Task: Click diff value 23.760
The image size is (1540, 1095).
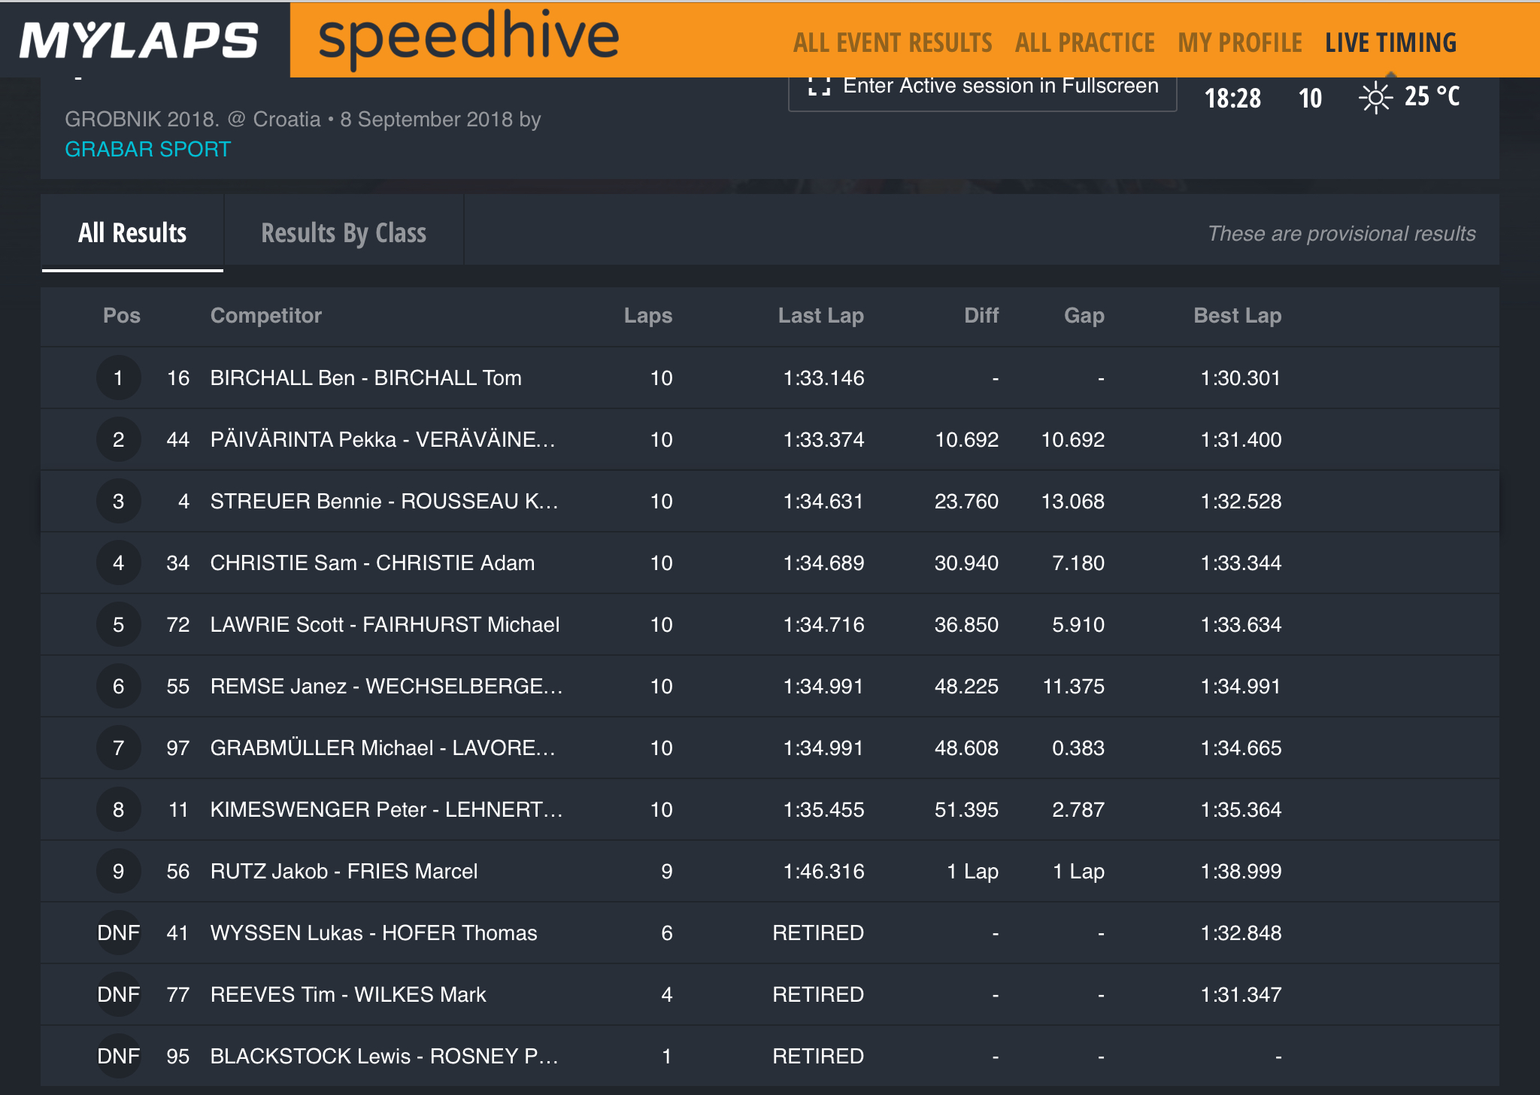Action: [x=966, y=501]
